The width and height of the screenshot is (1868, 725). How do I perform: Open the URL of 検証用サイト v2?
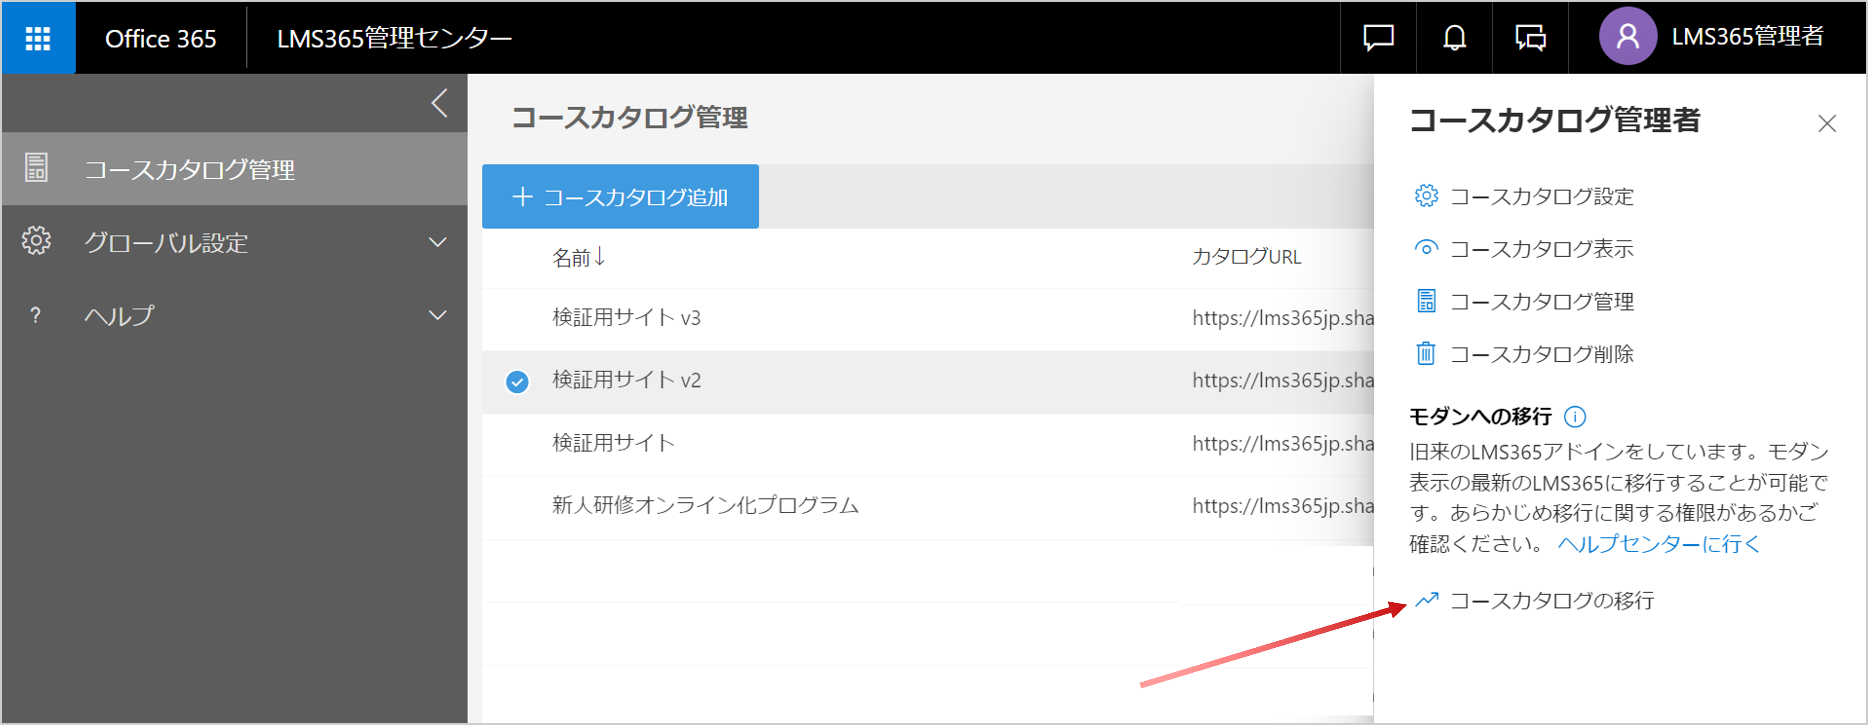[x=1283, y=380]
